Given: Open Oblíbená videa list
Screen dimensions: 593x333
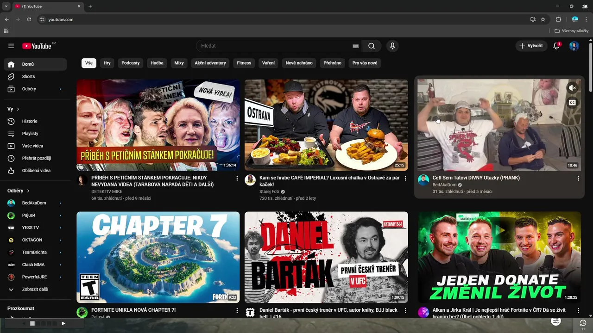Looking at the screenshot, I should [x=35, y=171].
